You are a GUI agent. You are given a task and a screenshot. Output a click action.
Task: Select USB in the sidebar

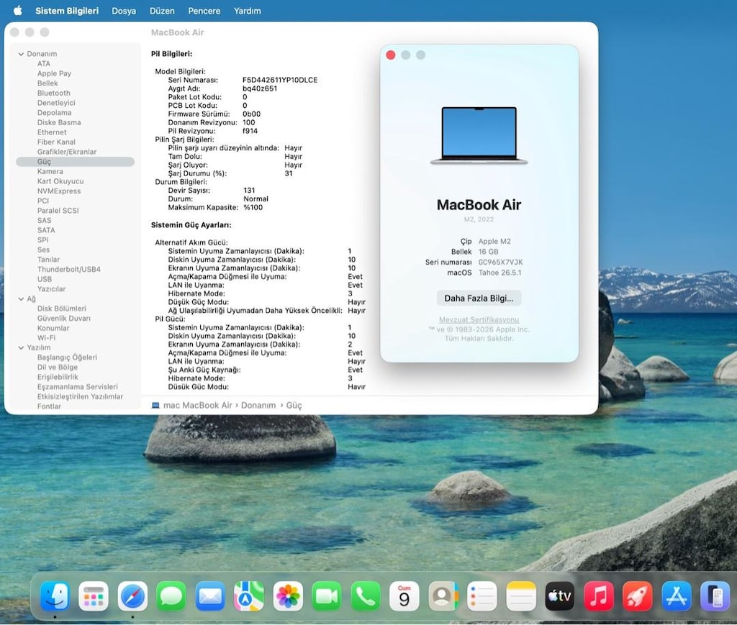(x=45, y=279)
